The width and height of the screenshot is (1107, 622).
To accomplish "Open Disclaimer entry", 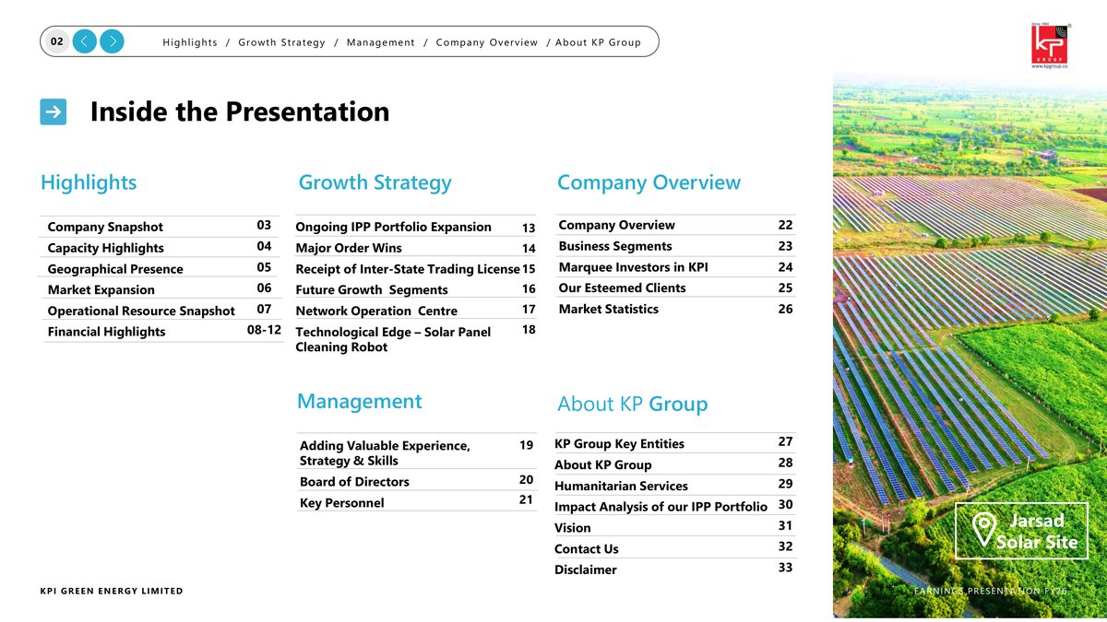I will 586,570.
